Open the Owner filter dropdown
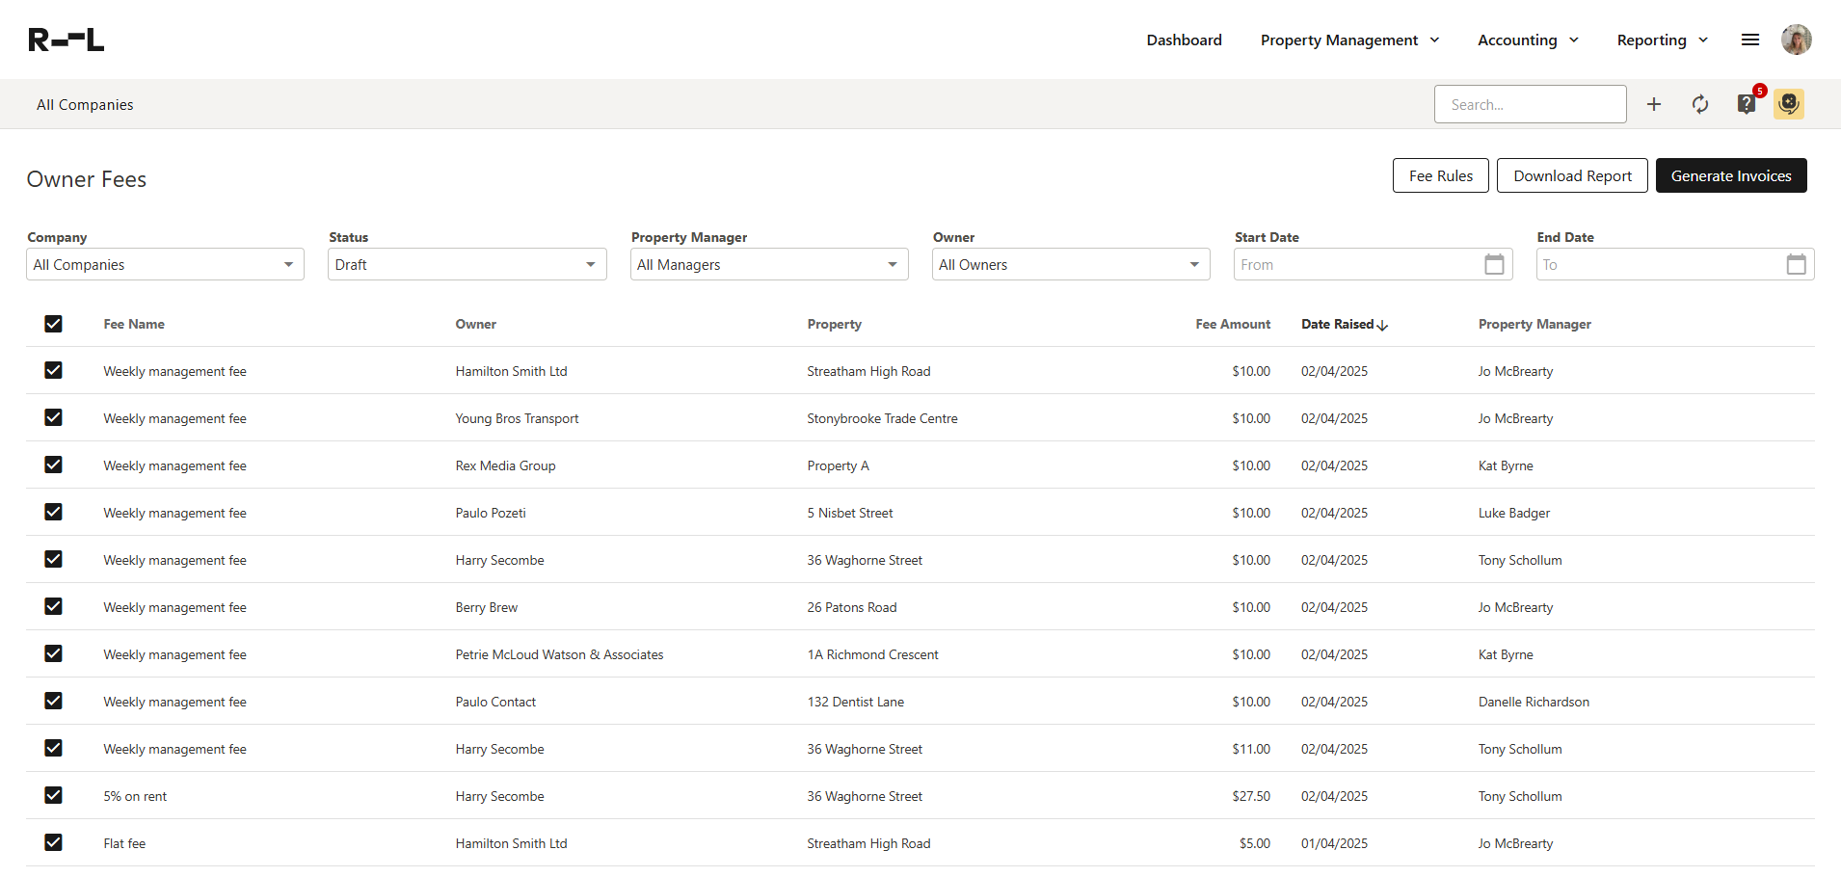This screenshot has height=877, width=1841. coord(1071,264)
